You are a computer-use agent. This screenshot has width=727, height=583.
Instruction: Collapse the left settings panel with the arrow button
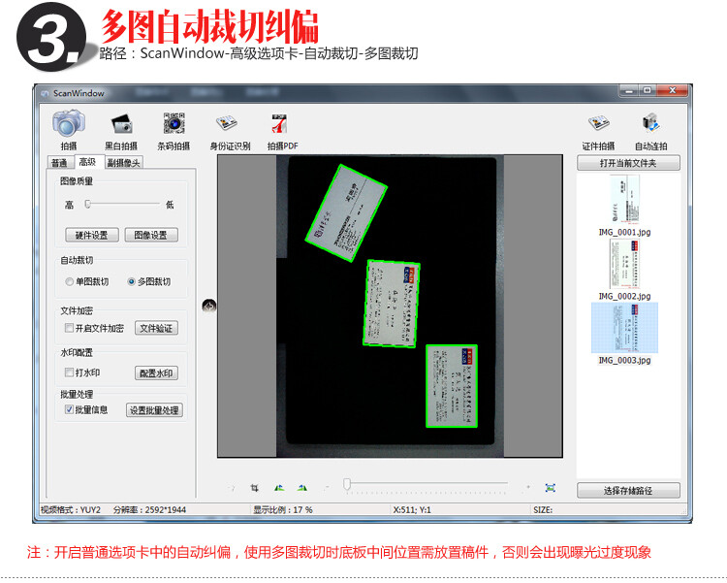click(208, 306)
